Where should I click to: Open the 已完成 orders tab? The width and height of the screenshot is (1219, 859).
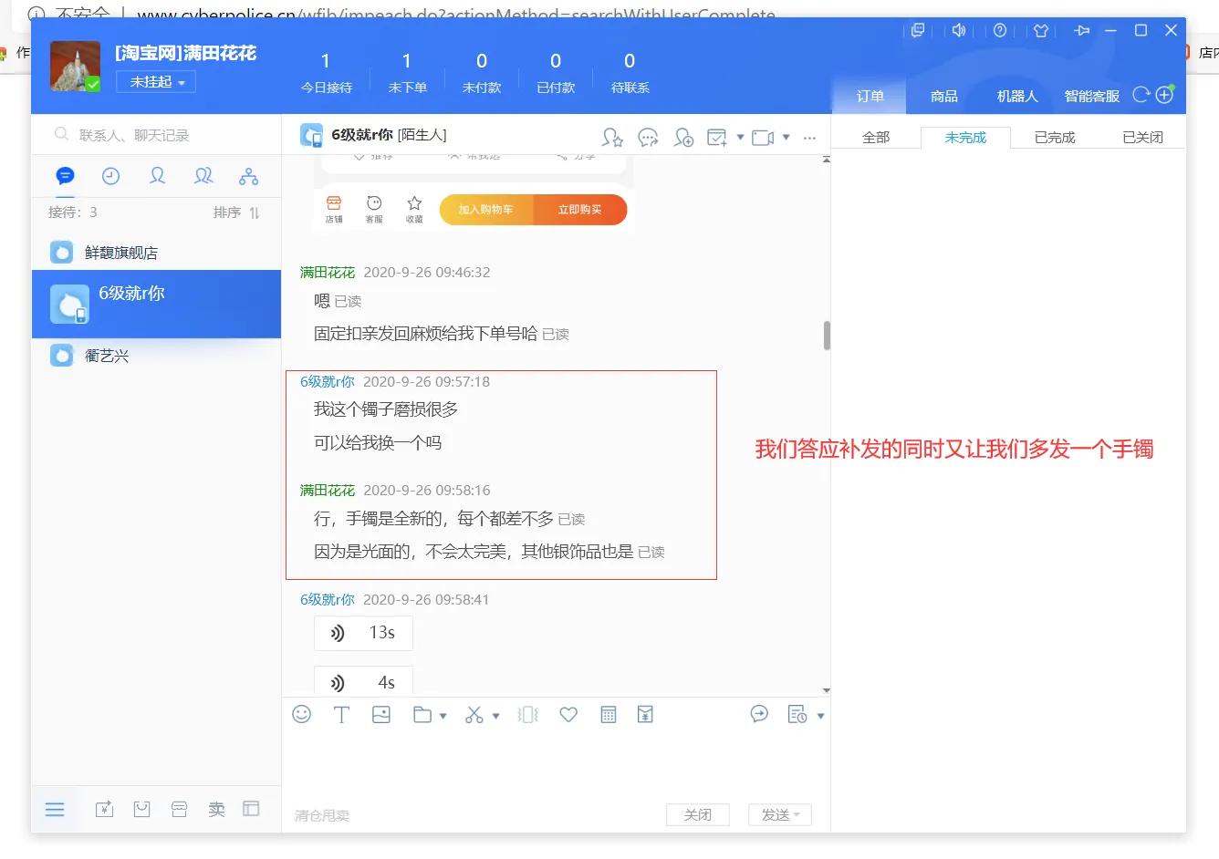click(x=1054, y=137)
